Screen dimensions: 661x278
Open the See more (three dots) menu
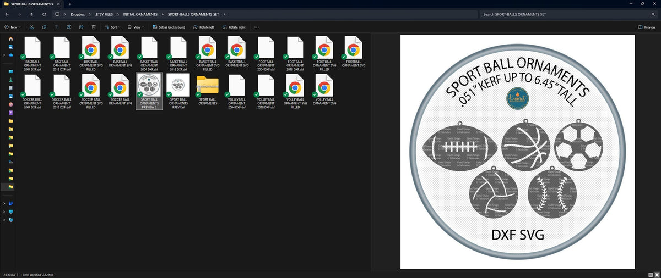[x=257, y=27]
